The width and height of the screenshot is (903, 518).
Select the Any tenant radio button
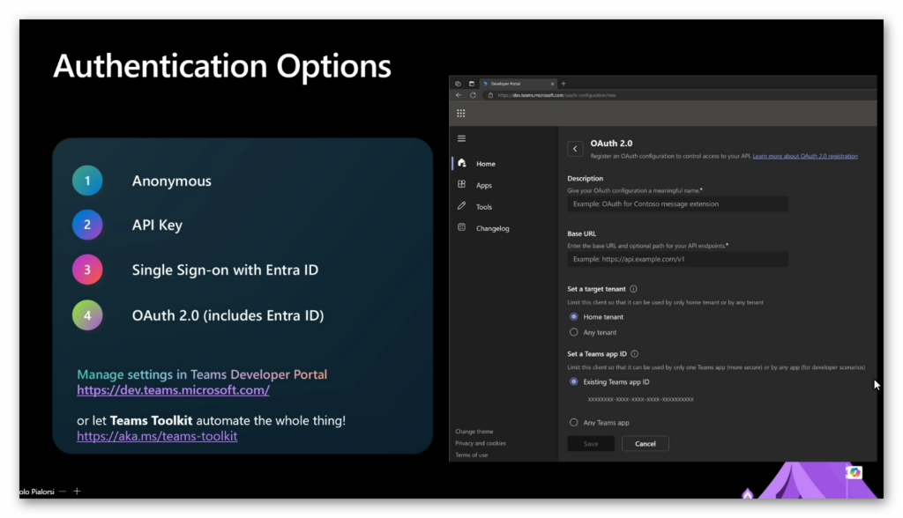click(573, 332)
